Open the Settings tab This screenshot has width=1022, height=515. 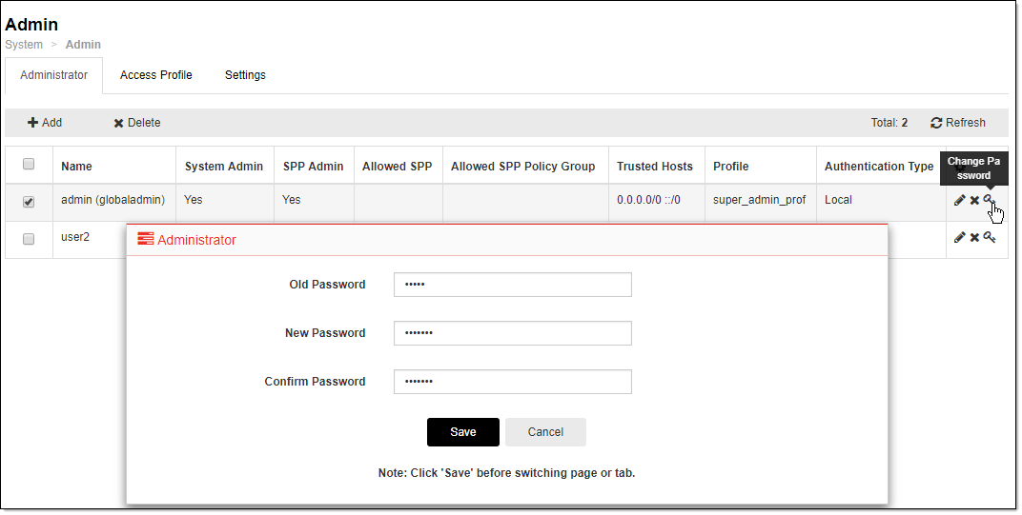[245, 75]
